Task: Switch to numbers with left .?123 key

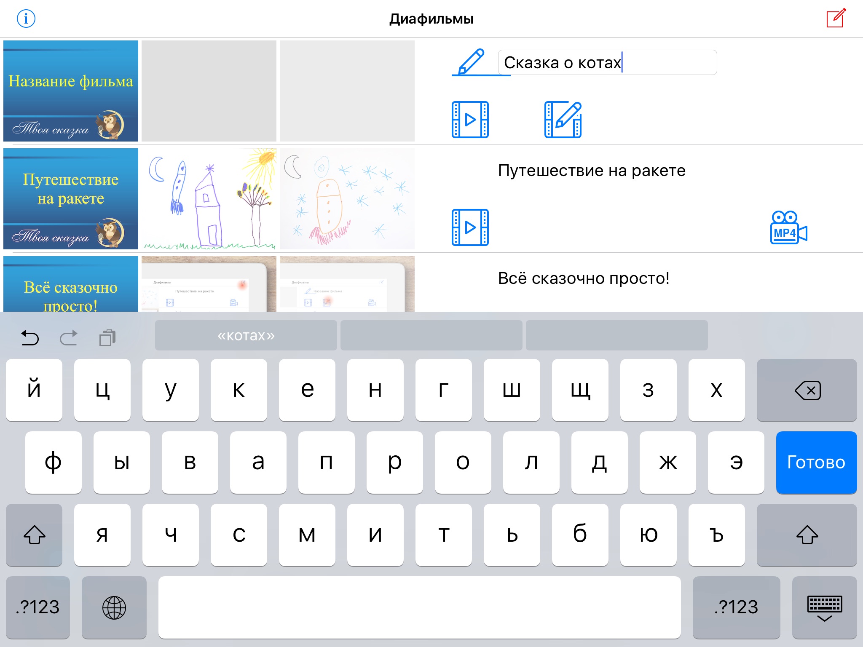Action: (x=38, y=607)
